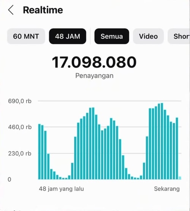The image size is (190, 211).
Task: Tap the 0 baseline axis label
Action: pos(9,179)
